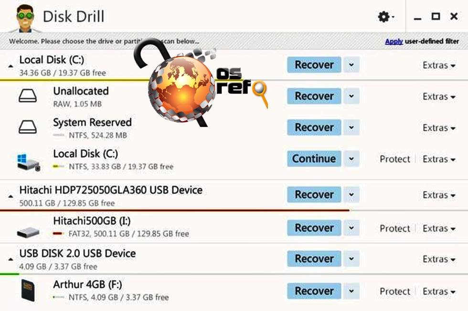Screen dimensions: 468x311
Task: Select the Unallocated drive icon
Action: point(28,96)
